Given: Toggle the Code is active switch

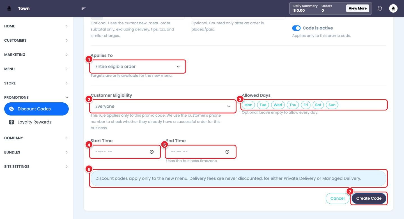Looking at the screenshot, I should (x=296, y=28).
